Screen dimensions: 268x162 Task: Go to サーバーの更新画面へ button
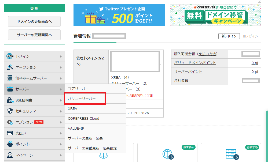pyautogui.click(x=34, y=35)
